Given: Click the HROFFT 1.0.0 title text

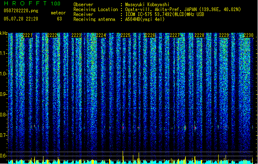Looking at the screenshot, I should (x=32, y=3).
